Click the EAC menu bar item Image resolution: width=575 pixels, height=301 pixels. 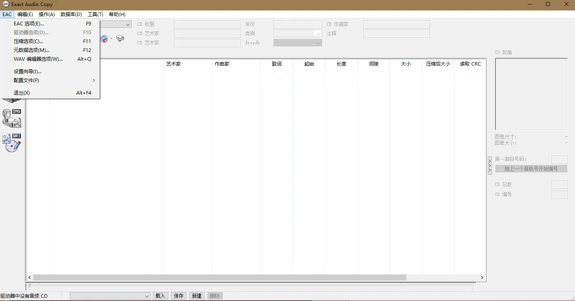click(x=7, y=14)
